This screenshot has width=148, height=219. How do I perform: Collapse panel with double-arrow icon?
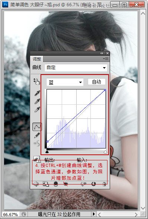[102, 53]
